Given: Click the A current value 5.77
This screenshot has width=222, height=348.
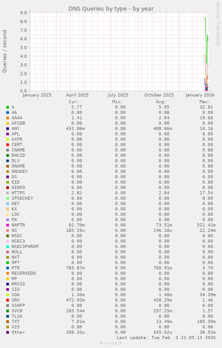Looking at the screenshot, I should [76, 107].
